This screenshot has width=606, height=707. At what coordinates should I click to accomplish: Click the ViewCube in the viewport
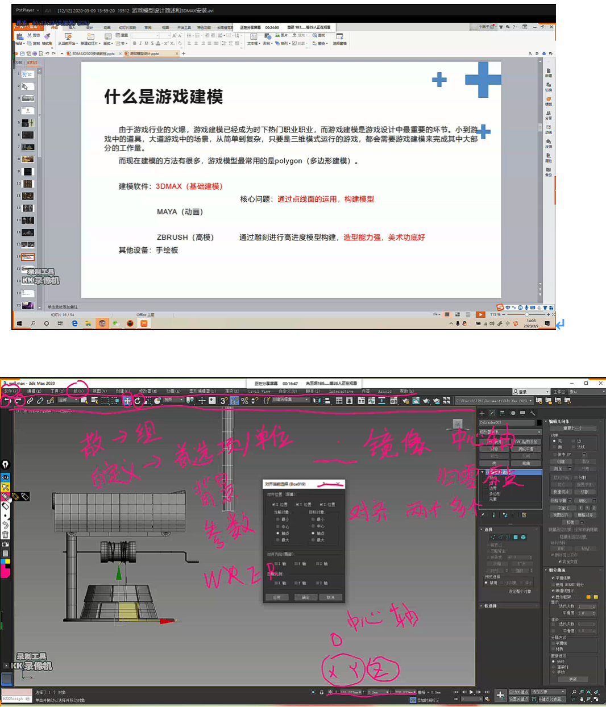(x=458, y=424)
